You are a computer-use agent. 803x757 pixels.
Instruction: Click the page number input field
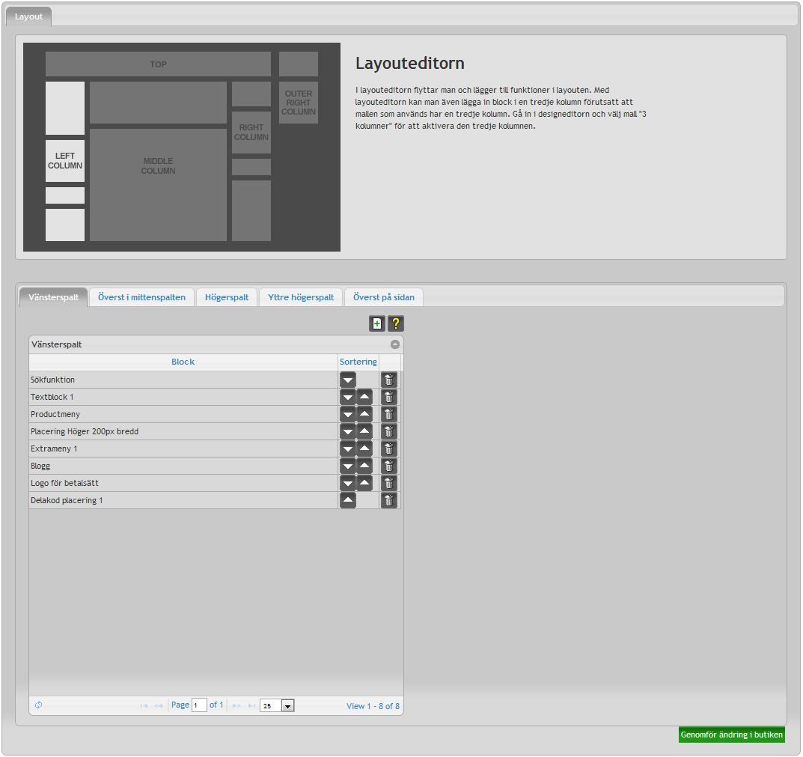point(199,705)
